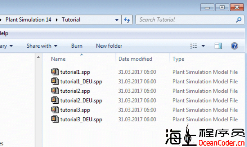Select the tutorial2_DEU.spp file name
Image resolution: width=247 pixels, height=147 pixels.
[x=81, y=101]
